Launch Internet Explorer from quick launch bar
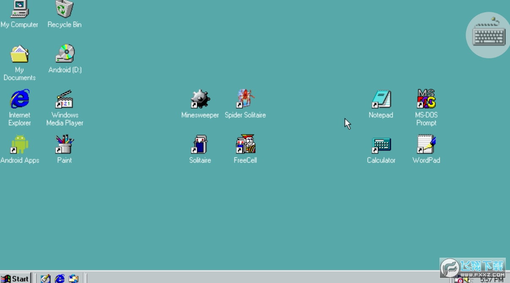 click(60, 279)
